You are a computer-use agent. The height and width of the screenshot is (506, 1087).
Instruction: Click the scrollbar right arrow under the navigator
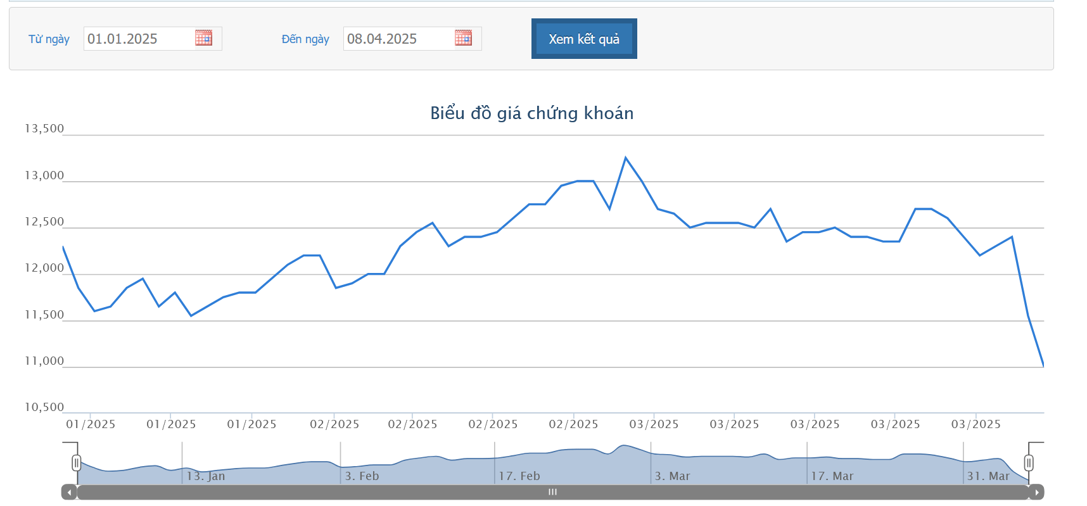pos(1036,492)
